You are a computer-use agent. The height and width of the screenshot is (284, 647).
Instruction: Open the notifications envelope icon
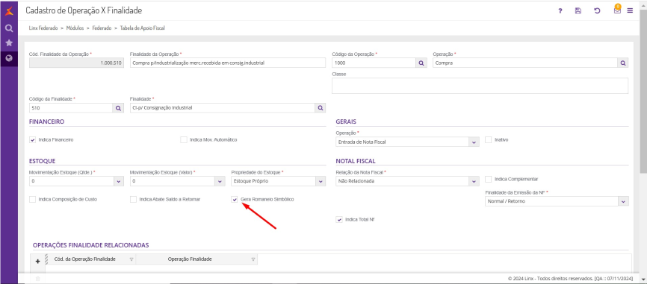[x=617, y=10]
